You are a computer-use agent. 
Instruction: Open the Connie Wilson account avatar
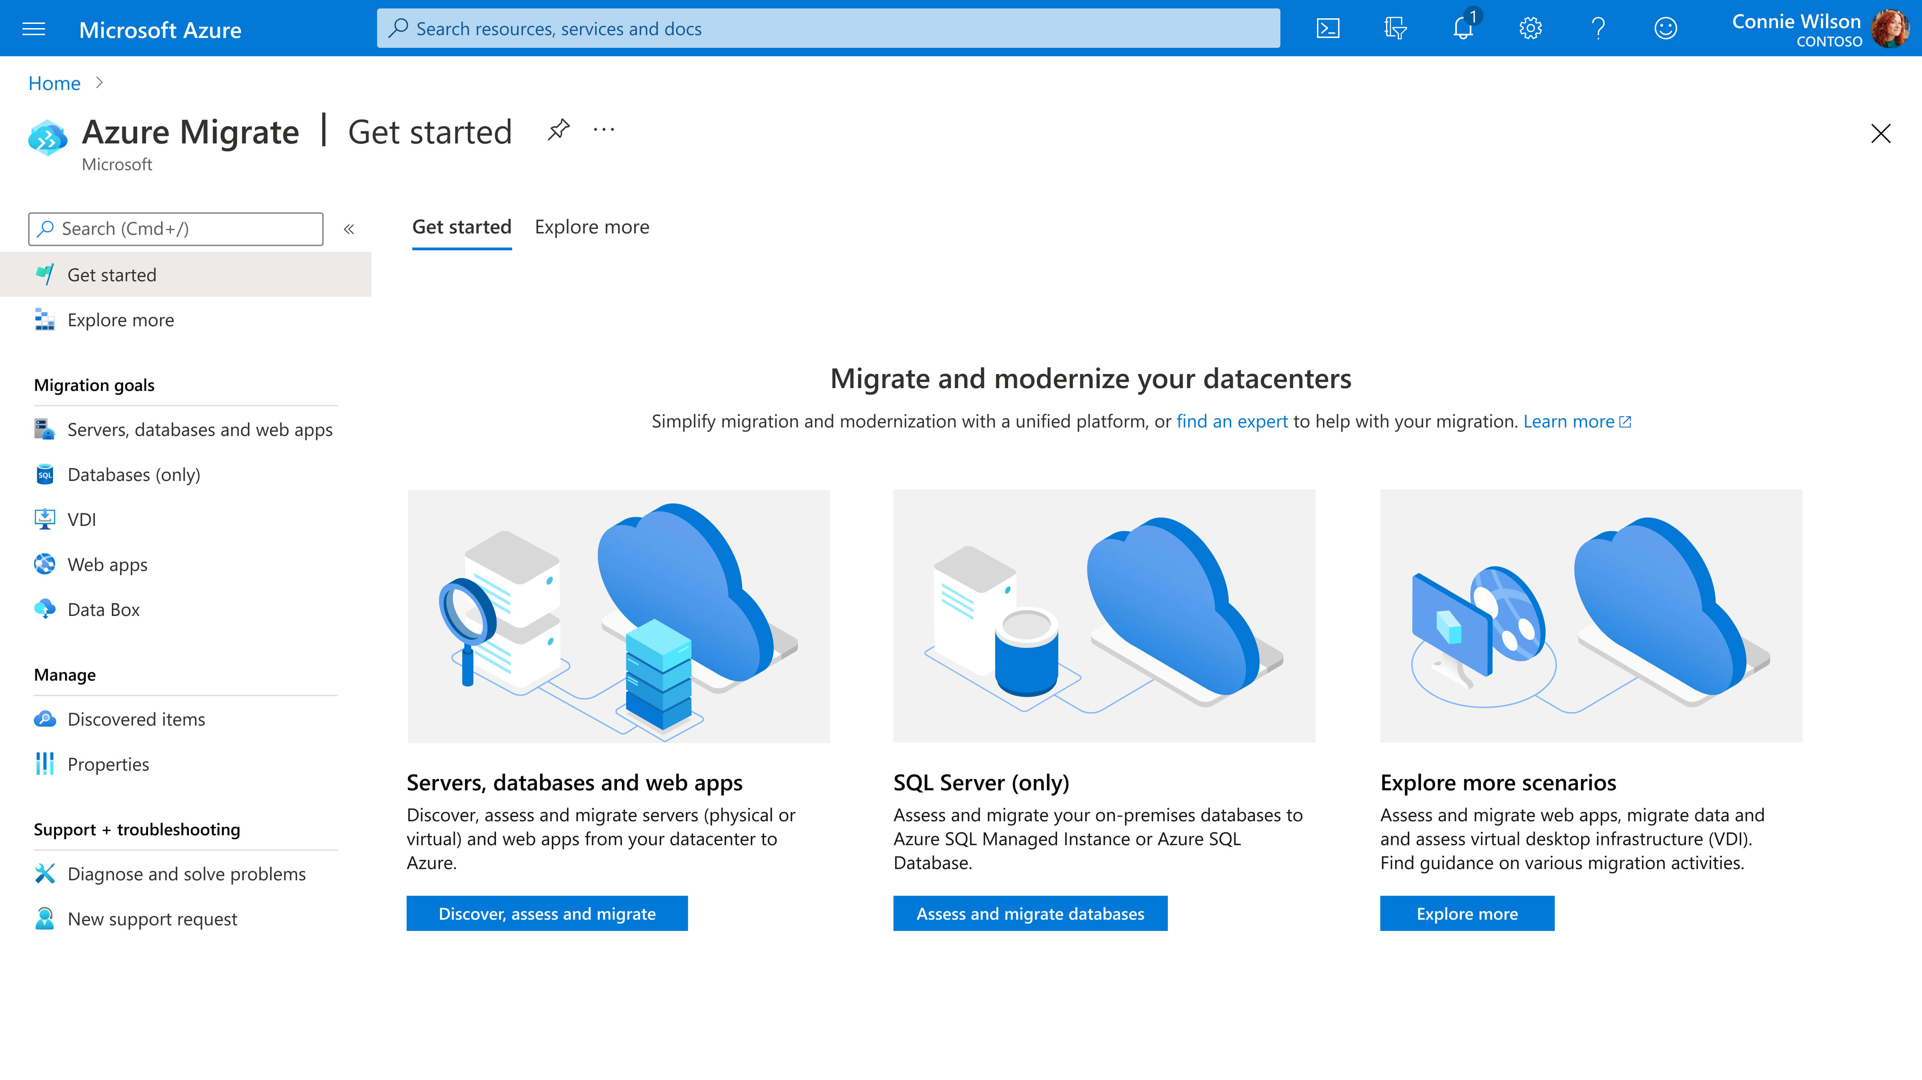click(1889, 29)
